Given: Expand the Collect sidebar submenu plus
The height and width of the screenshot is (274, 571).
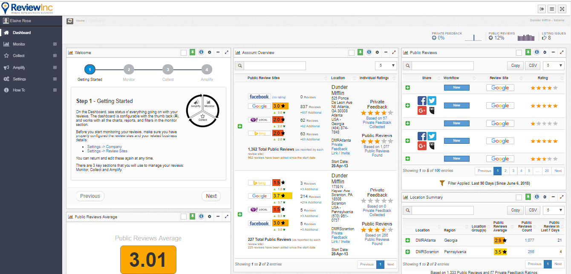Looking at the screenshot, I should 55,55.
